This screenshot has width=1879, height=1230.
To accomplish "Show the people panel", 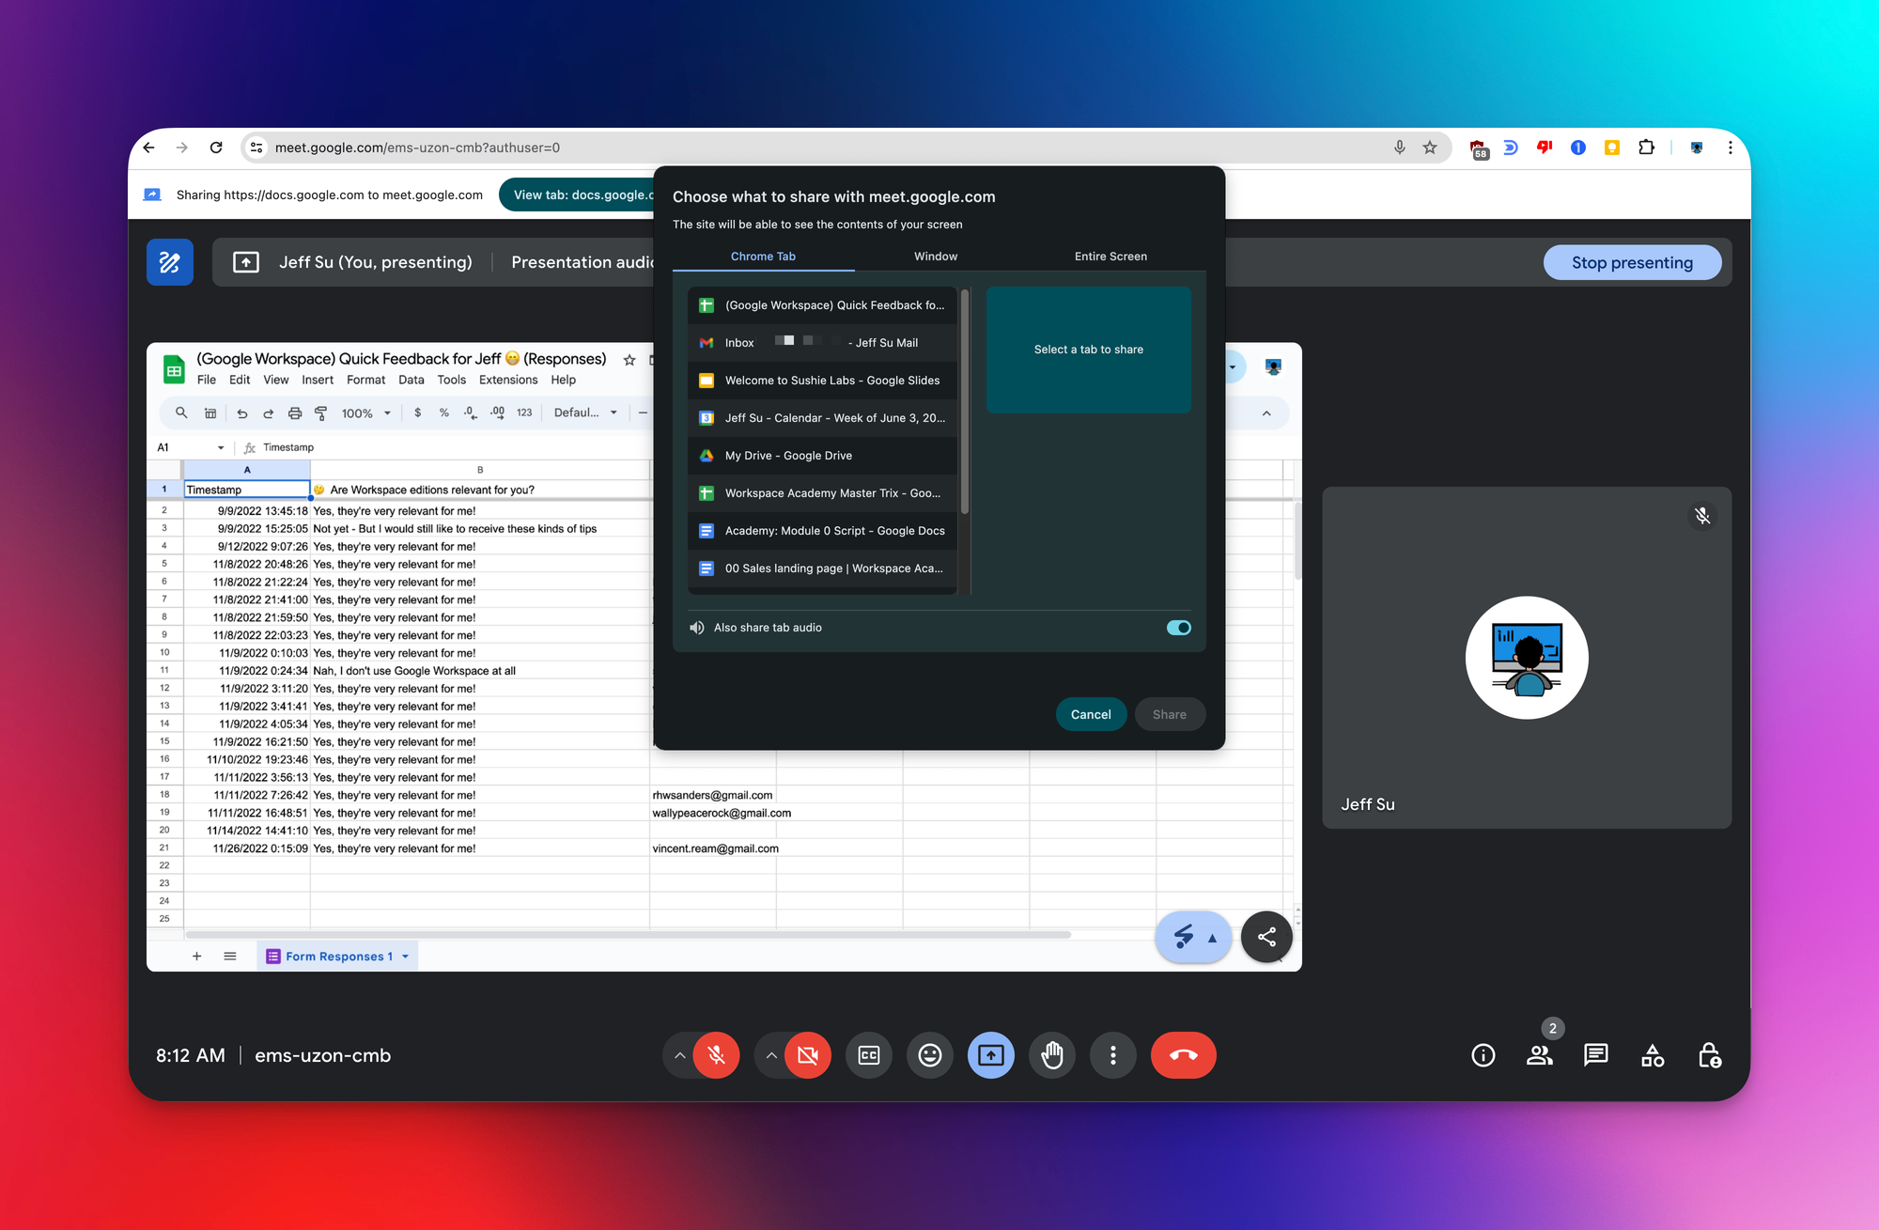I will pos(1540,1055).
